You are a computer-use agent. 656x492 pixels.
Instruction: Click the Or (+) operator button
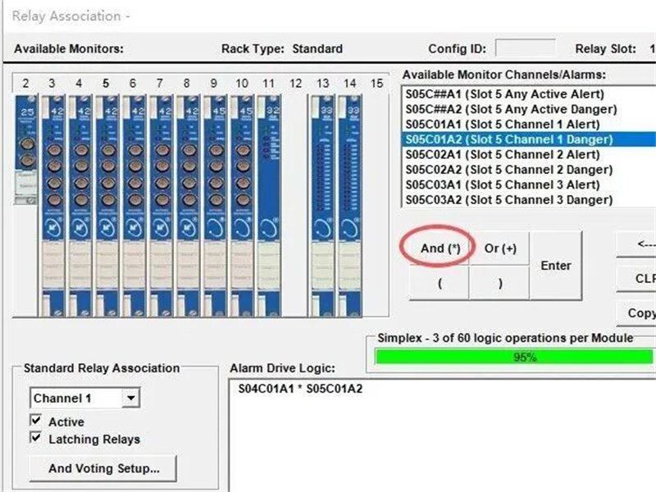point(500,248)
